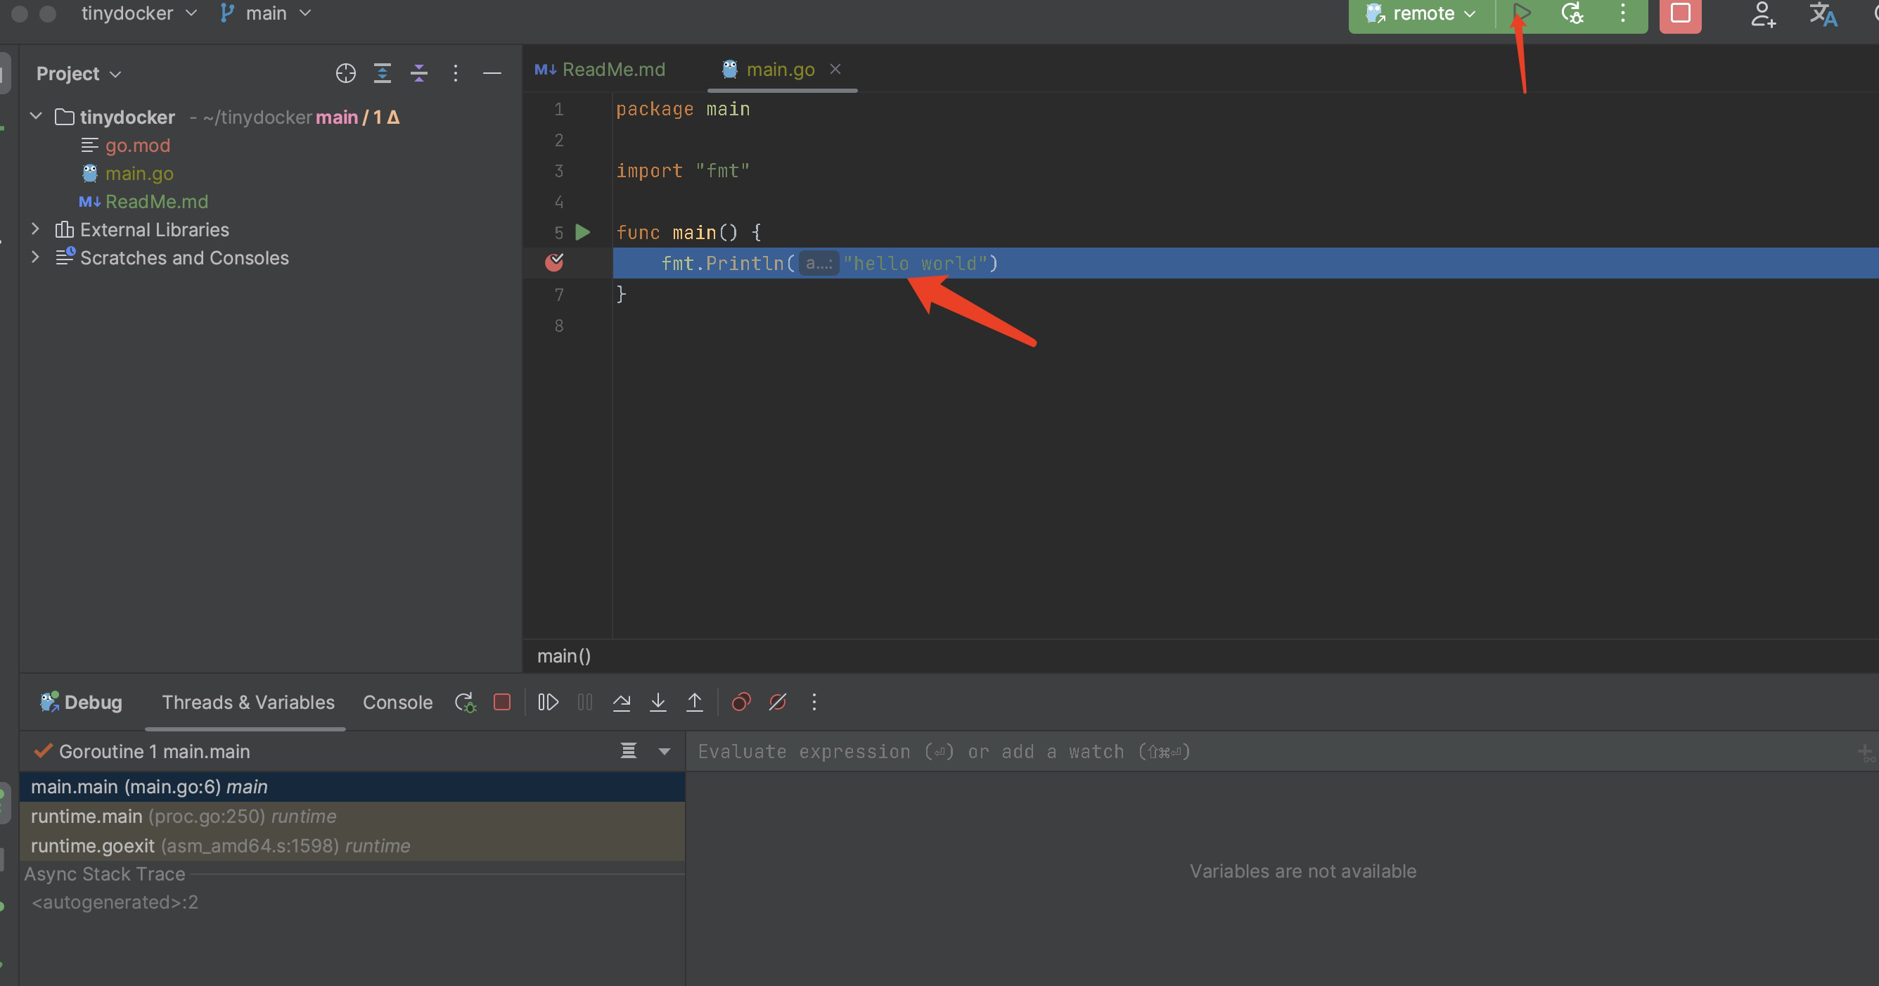Screen dimensions: 1879x986
Task: Open the main branch dropdown
Action: coord(267,13)
